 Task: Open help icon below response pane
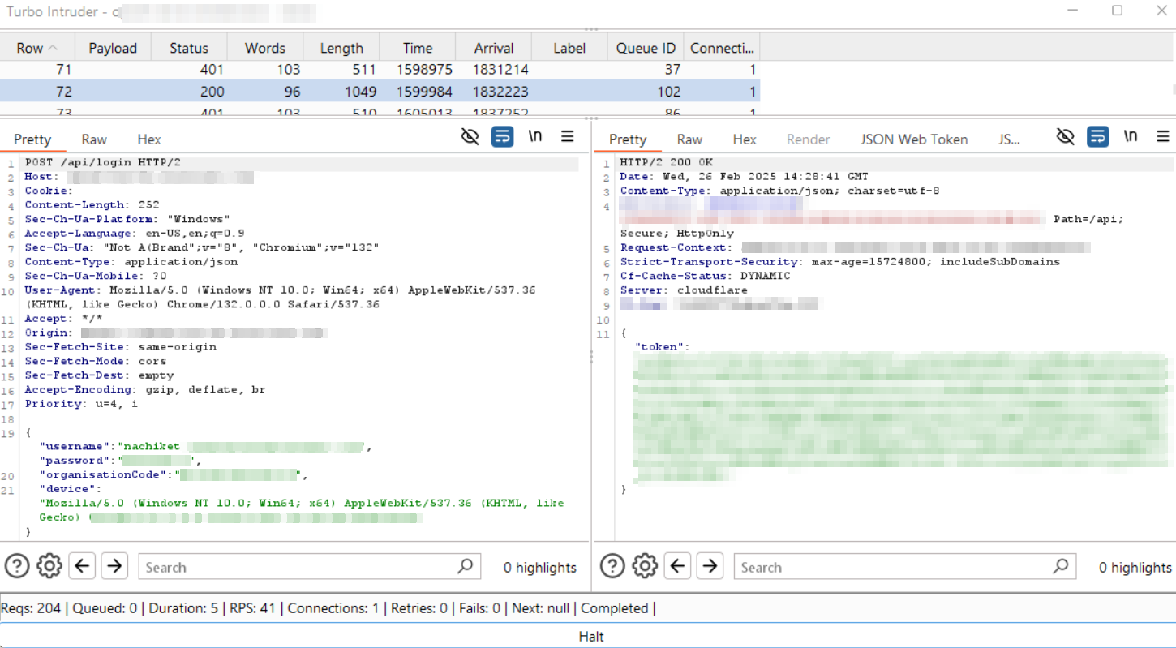point(612,565)
